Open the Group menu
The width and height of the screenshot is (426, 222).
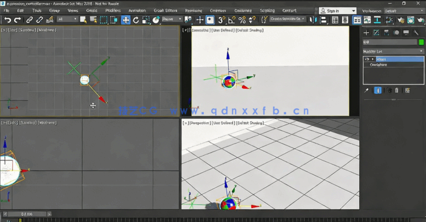[x=54, y=10]
